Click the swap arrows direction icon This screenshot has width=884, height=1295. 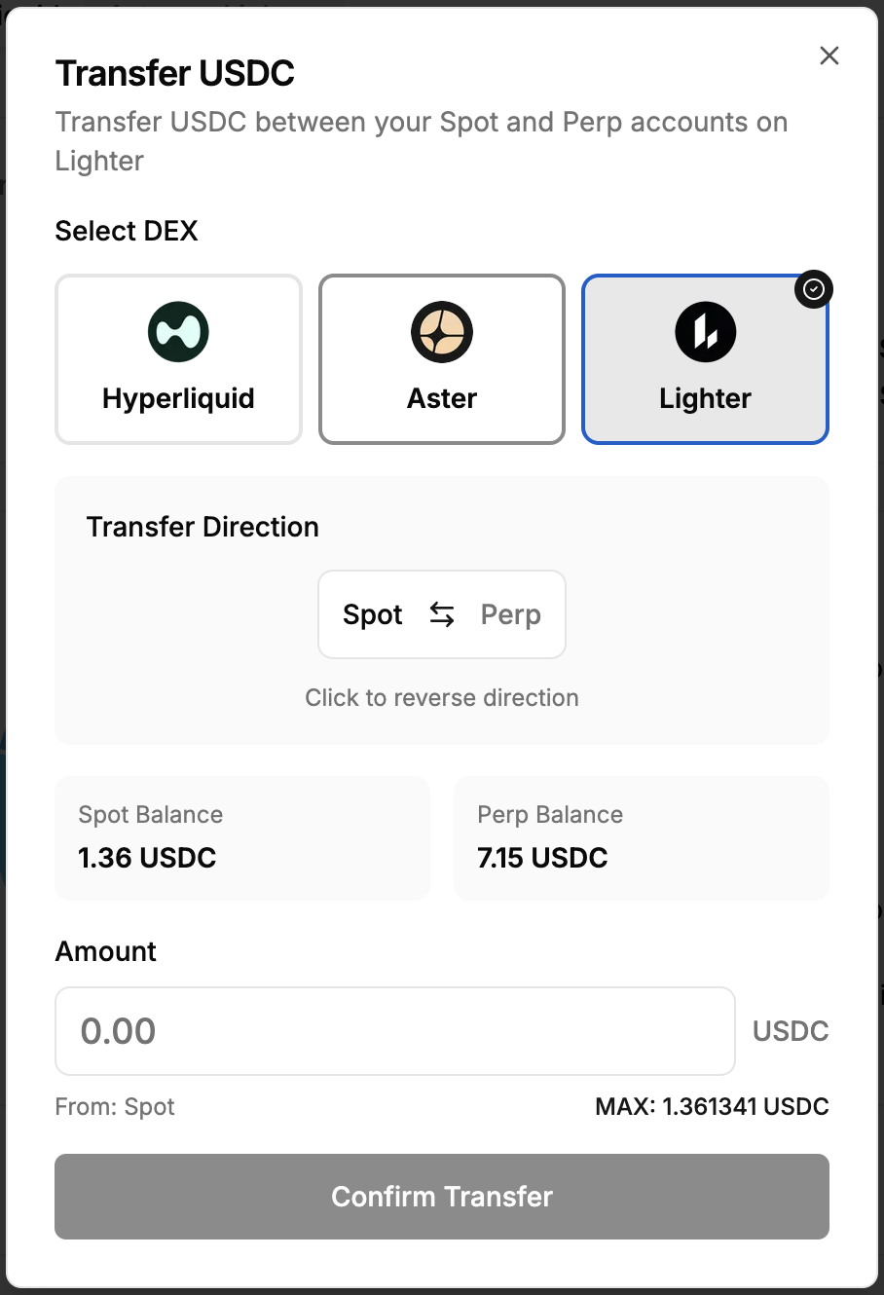tap(442, 614)
